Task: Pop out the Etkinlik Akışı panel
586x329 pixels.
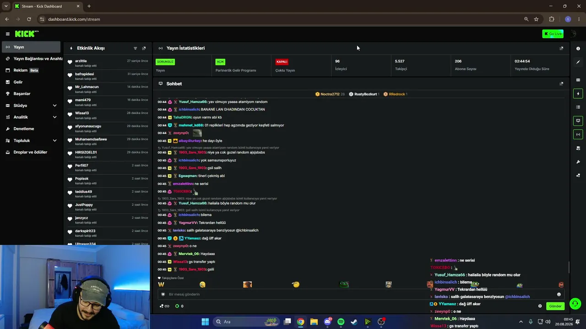Action: [x=144, y=48]
